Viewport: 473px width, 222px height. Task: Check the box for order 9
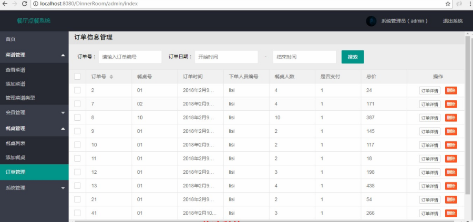78,131
